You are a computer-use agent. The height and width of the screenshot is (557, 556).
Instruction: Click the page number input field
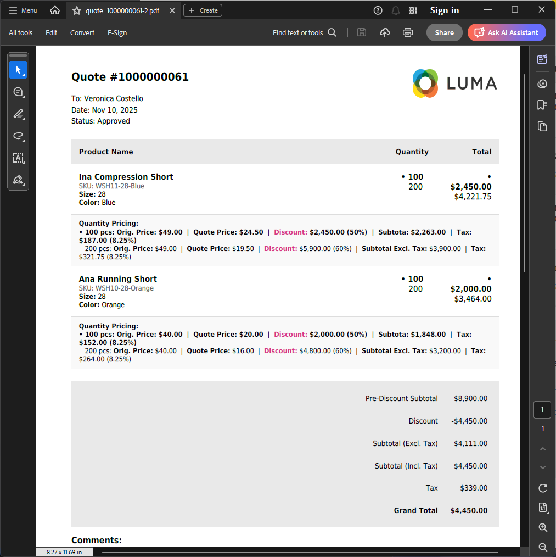tap(542, 409)
